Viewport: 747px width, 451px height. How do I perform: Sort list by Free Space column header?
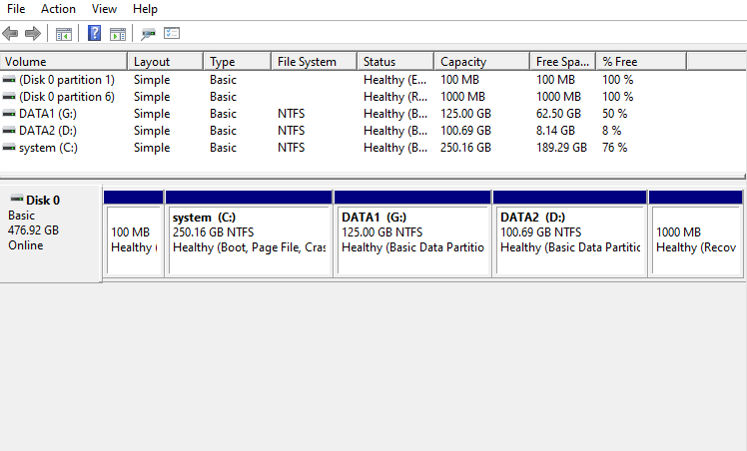[x=562, y=62]
